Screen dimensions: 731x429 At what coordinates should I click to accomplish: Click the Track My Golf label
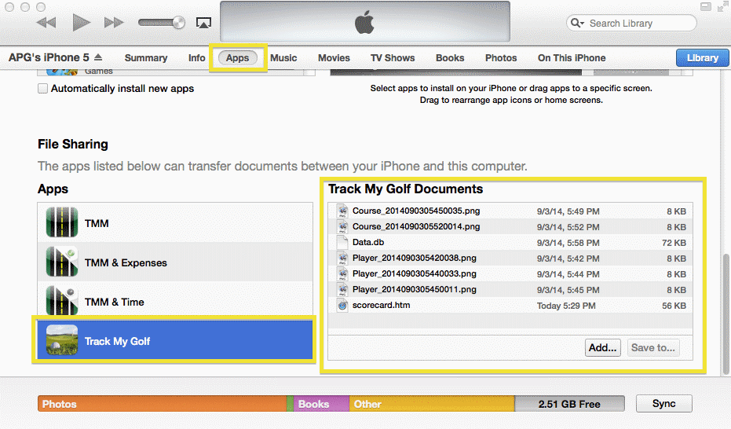pyautogui.click(x=118, y=341)
